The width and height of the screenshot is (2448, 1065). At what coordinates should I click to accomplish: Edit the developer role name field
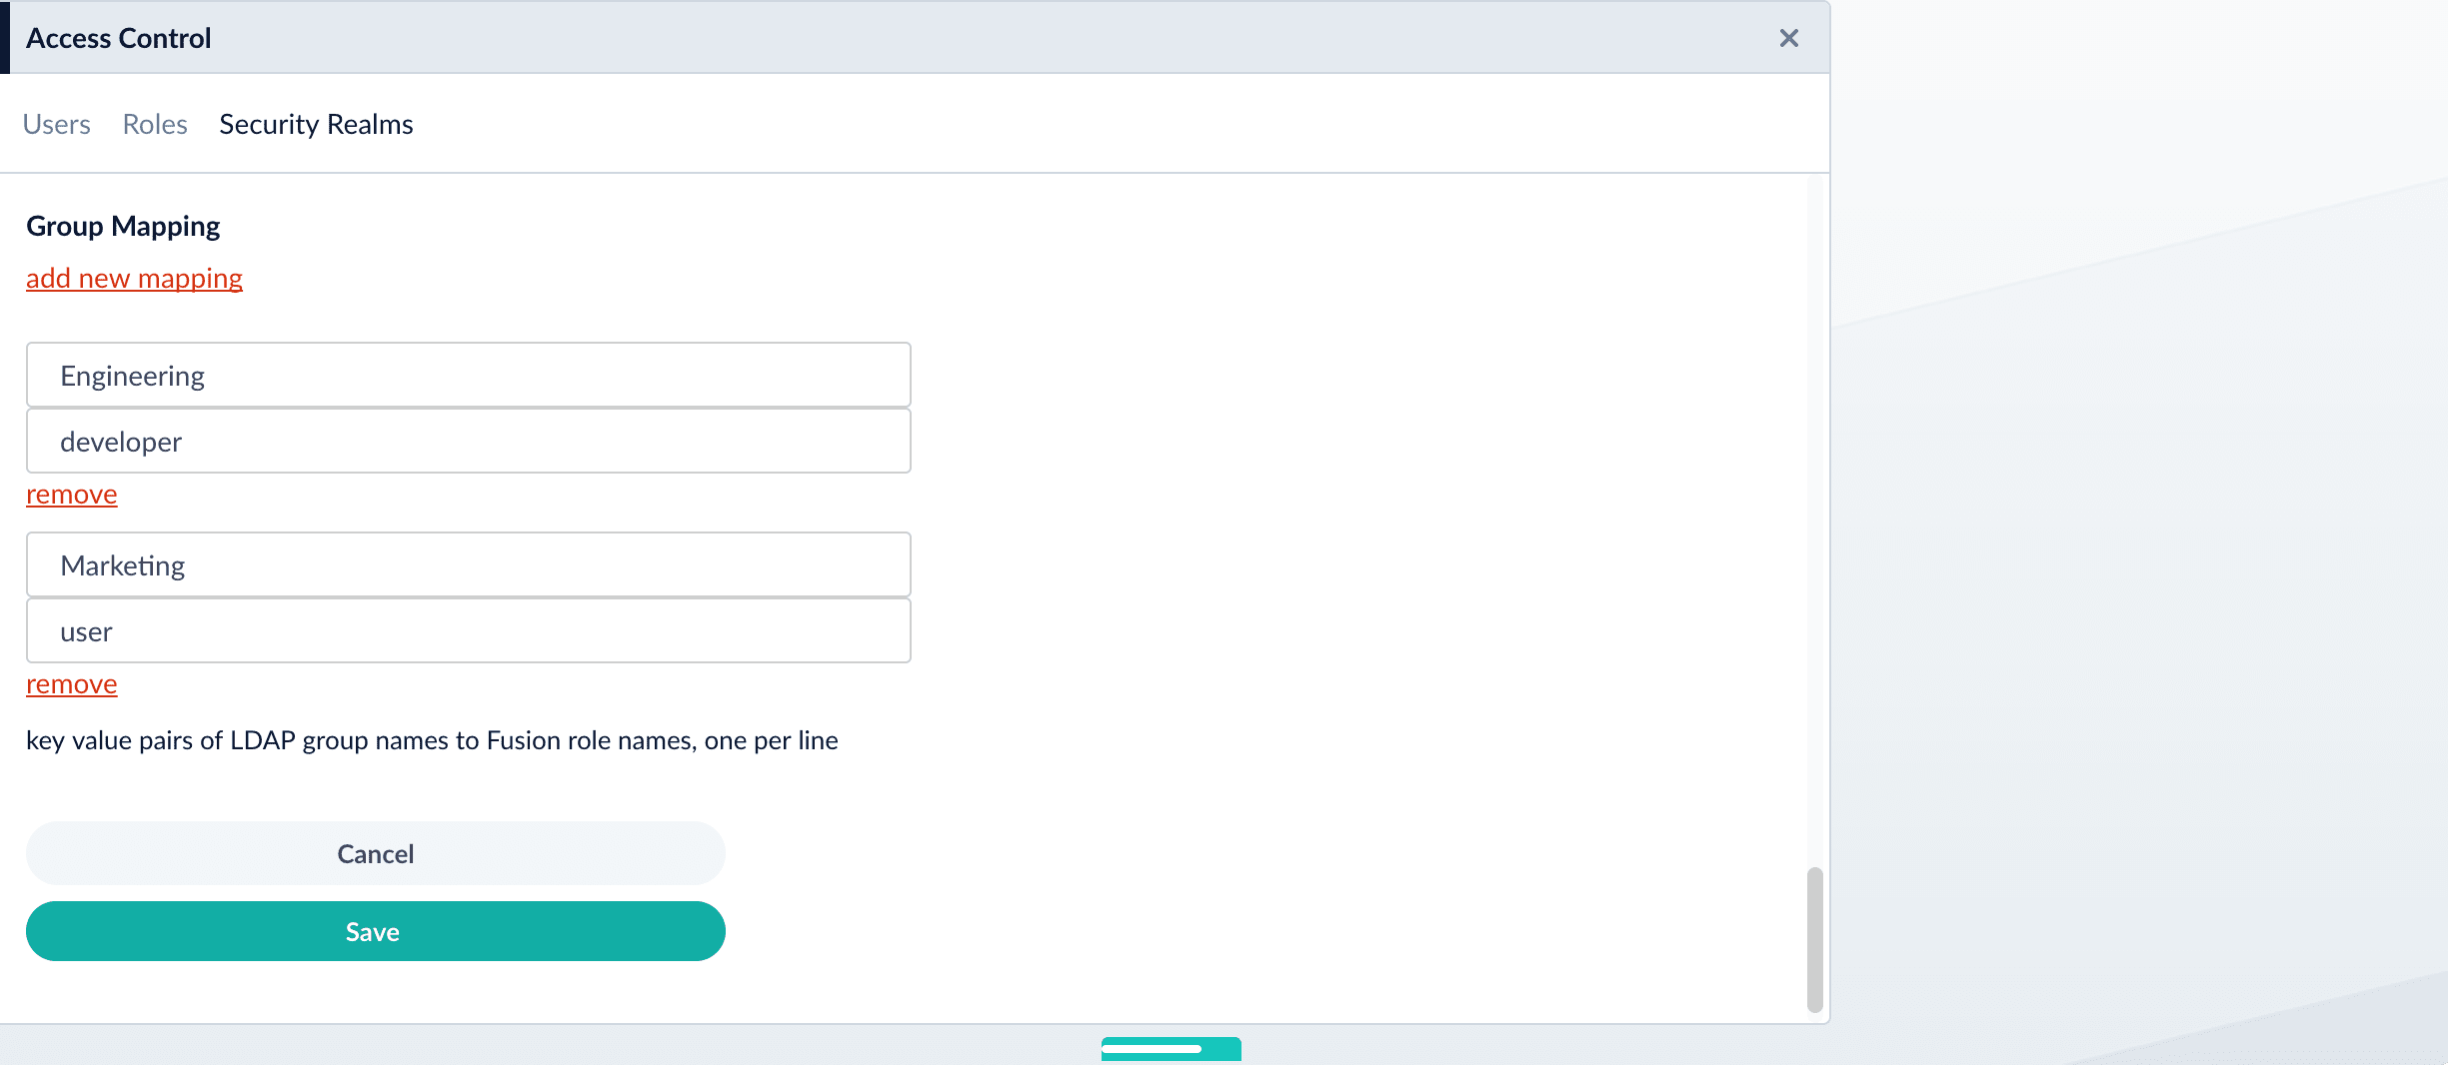pyautogui.click(x=469, y=441)
